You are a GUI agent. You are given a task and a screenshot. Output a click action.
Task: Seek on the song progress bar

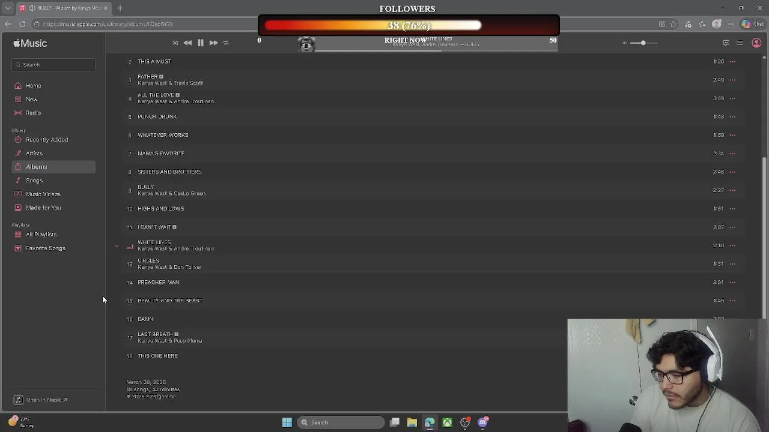coord(437,51)
